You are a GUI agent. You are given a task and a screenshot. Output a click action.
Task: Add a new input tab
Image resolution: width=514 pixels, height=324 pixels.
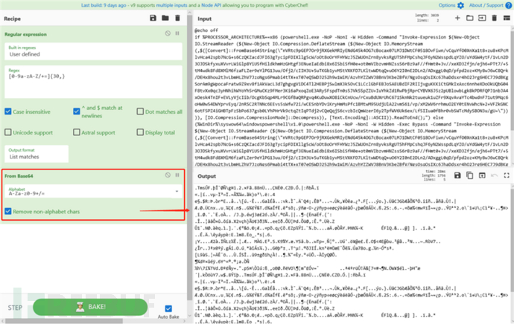pos(457,18)
